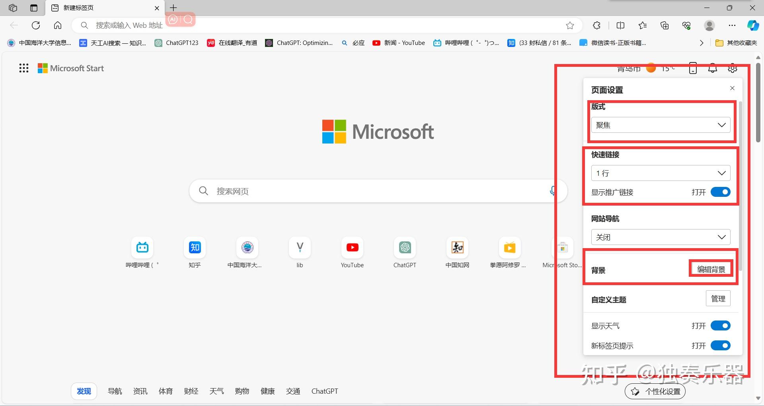Image resolution: width=764 pixels, height=406 pixels.
Task: Select the 资讯 feed tab
Action: tap(140, 391)
